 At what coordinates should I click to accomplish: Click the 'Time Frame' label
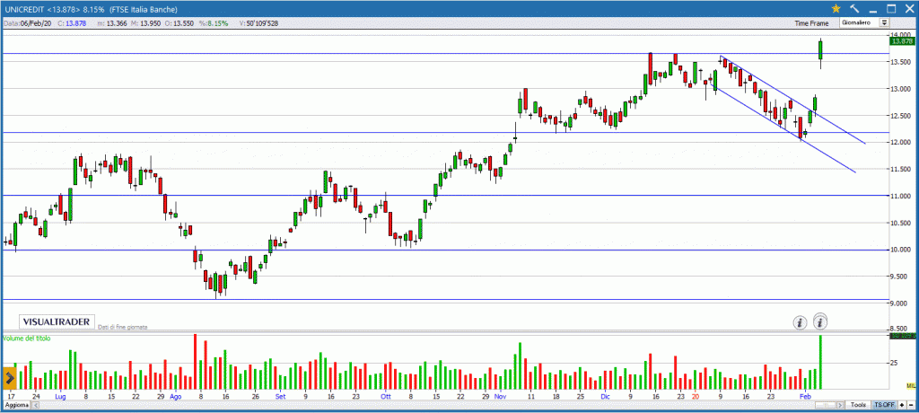[811, 23]
